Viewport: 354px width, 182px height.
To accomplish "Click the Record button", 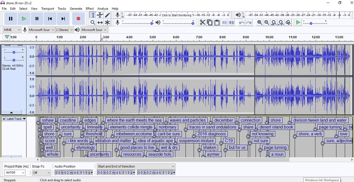I will coord(78,19).
